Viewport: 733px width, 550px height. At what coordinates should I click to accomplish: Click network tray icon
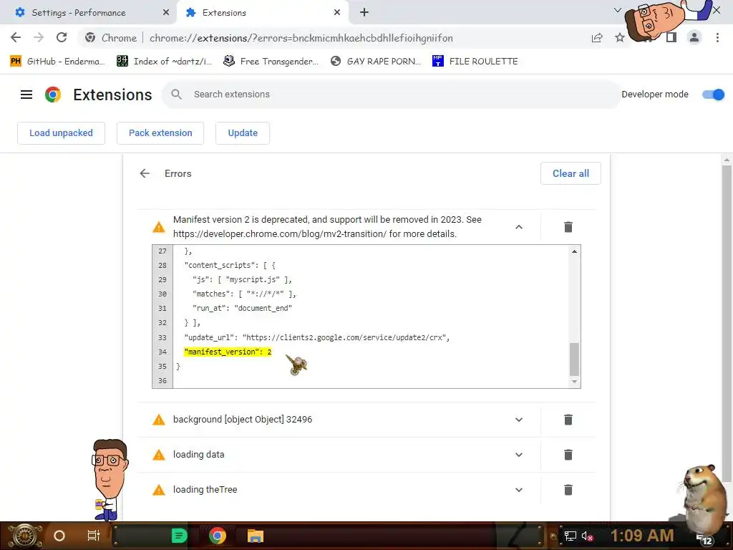point(570,536)
